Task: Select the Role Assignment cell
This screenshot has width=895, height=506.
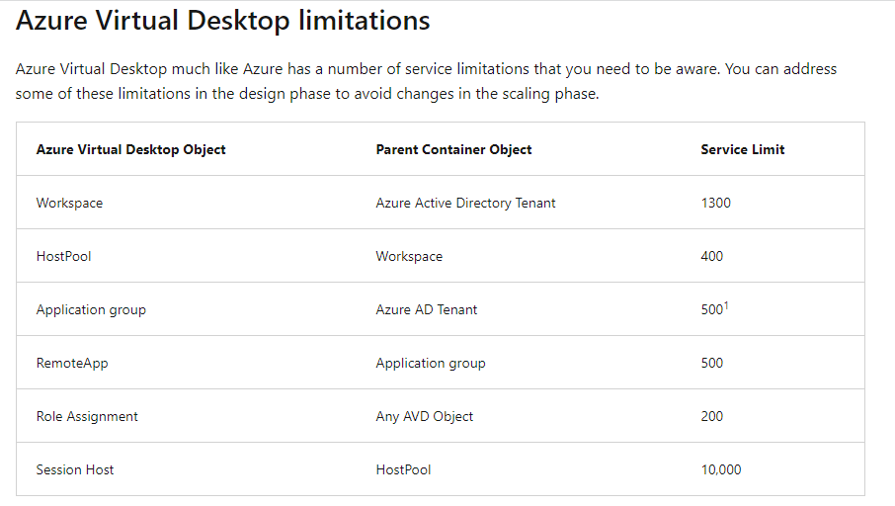Action: click(x=87, y=417)
